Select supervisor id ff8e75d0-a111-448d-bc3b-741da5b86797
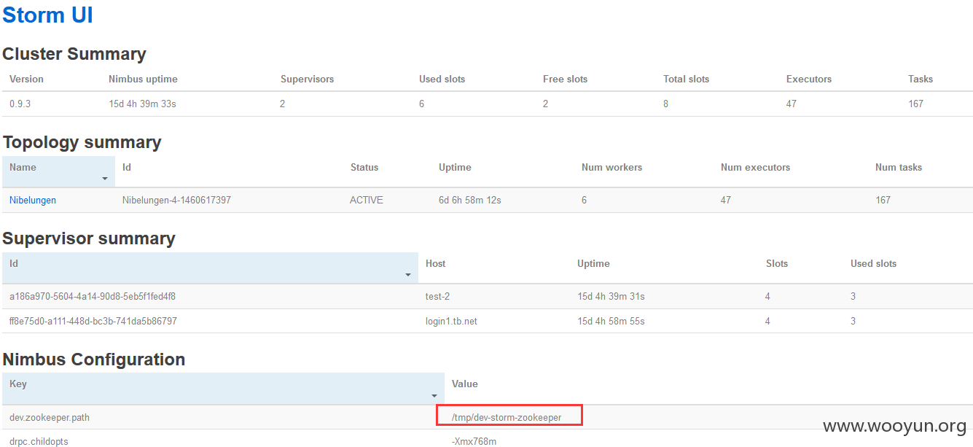Image resolution: width=973 pixels, height=447 pixels. pyautogui.click(x=93, y=321)
